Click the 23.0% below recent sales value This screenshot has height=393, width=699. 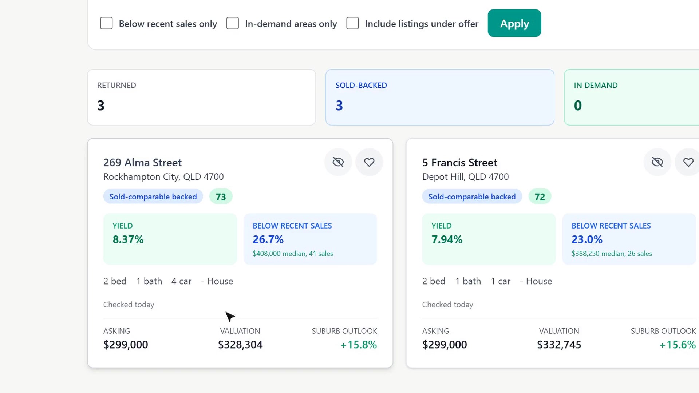pyautogui.click(x=587, y=239)
